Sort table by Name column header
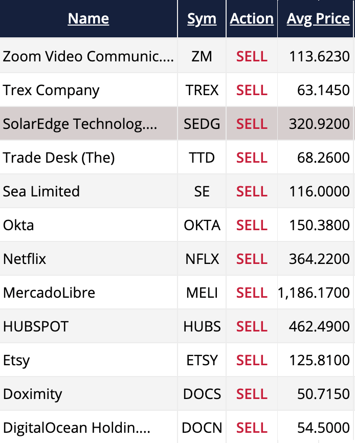Viewport: 355px width, 443px height. pos(88,19)
